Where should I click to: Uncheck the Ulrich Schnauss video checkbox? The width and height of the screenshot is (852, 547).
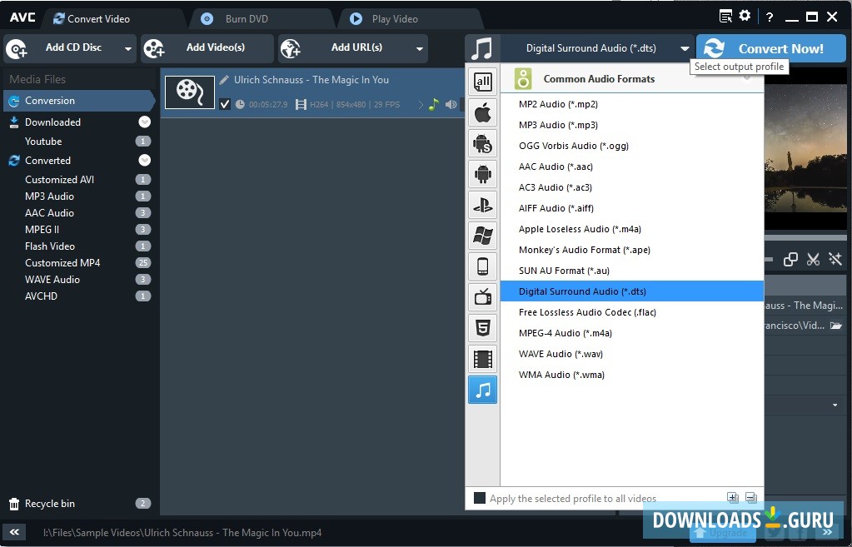(225, 104)
